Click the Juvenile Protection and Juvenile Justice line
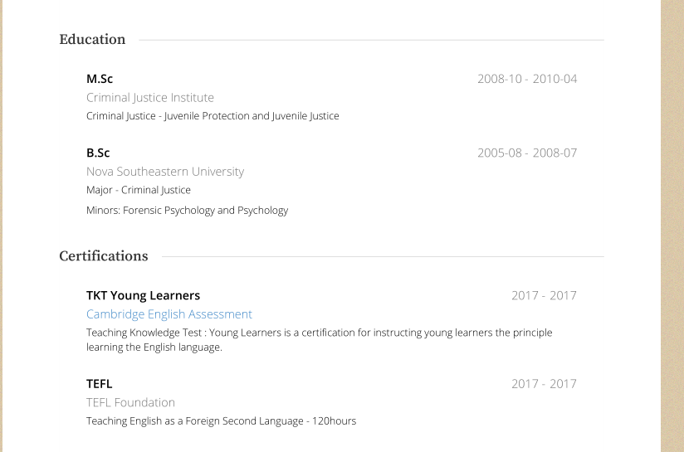684x452 pixels. 213,116
